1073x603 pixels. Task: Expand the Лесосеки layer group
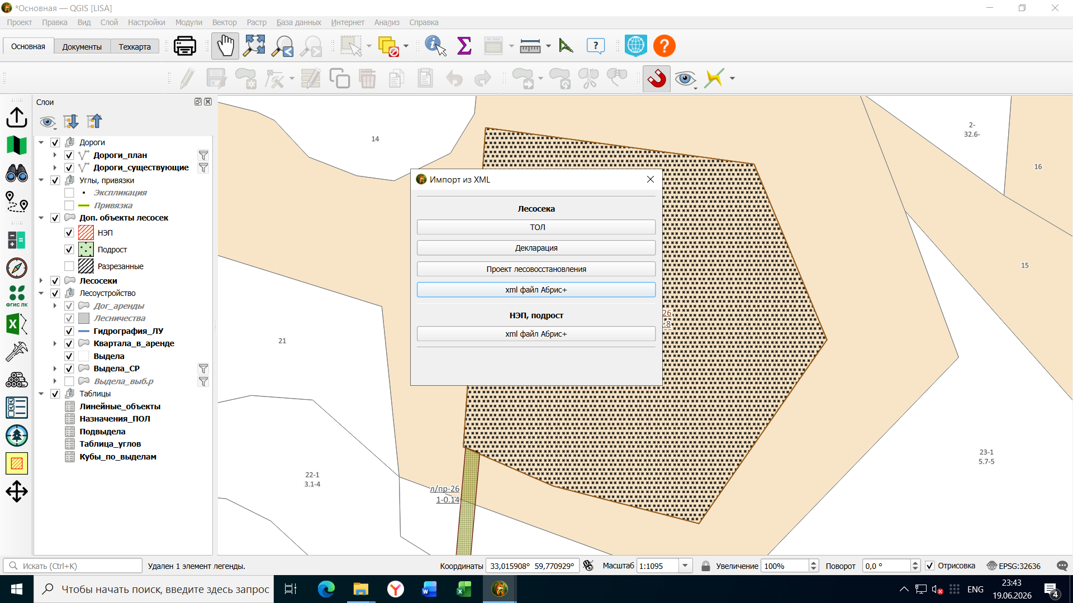41,281
